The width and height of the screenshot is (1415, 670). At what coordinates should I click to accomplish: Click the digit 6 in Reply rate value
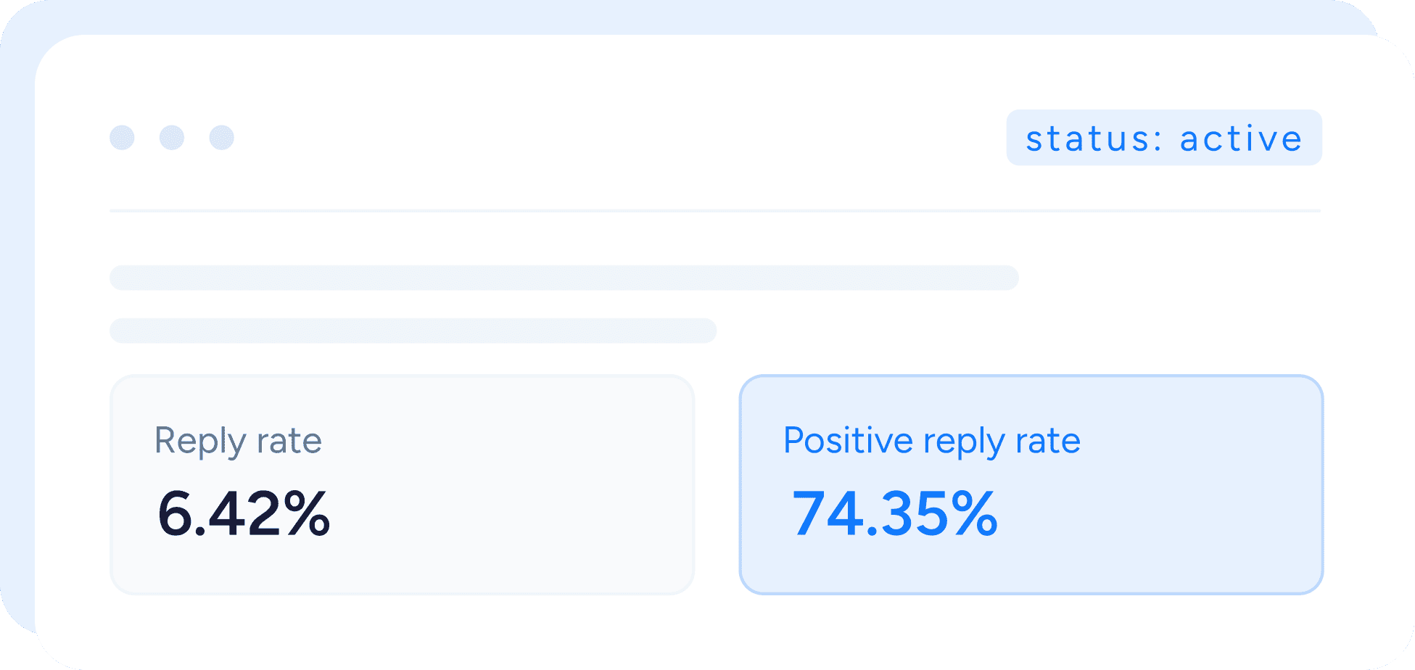(174, 514)
